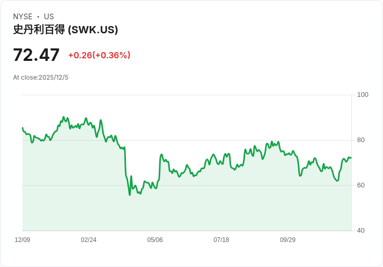The width and height of the screenshot is (383, 267).
Task: Click the At close:2025/12/5 timestamp
Action: click(41, 78)
